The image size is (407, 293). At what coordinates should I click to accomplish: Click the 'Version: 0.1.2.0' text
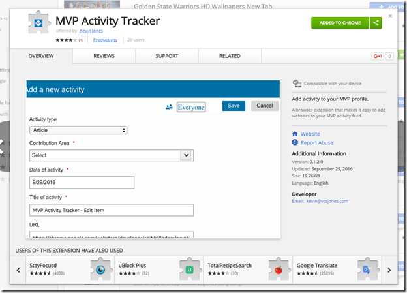[x=307, y=162]
